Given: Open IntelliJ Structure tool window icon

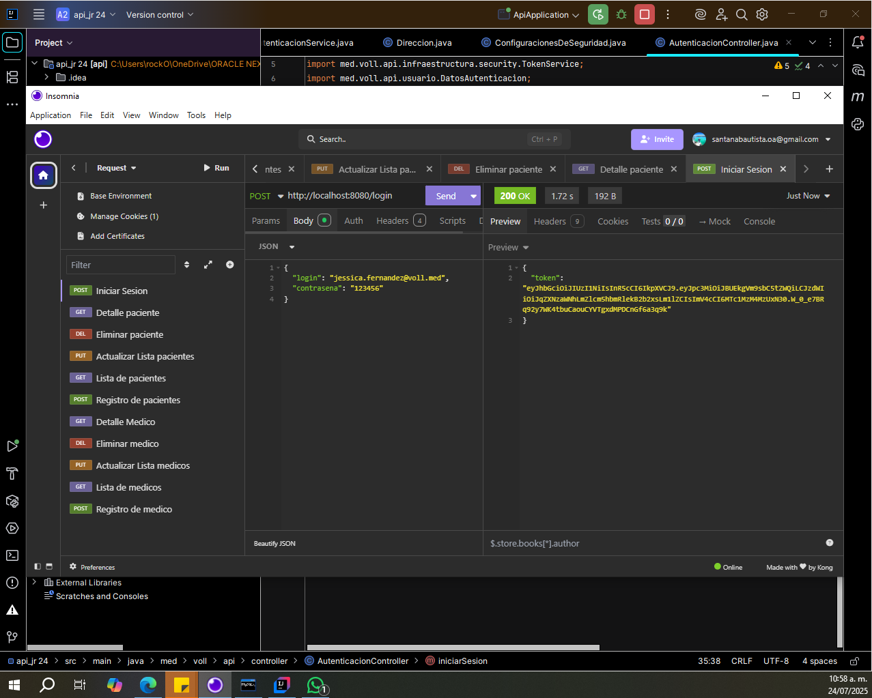Looking at the screenshot, I should click(12, 77).
